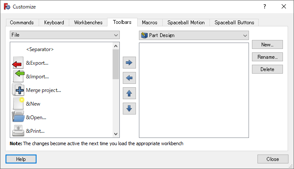Click inside the empty toolbar commands list

pyautogui.click(x=194, y=90)
